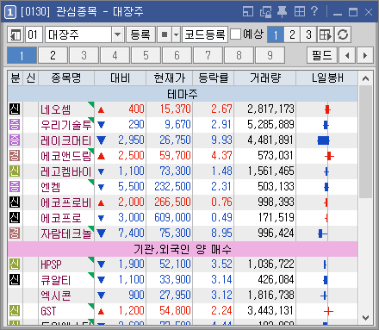
Task: Switch to group tab 6
Action: click(177, 55)
